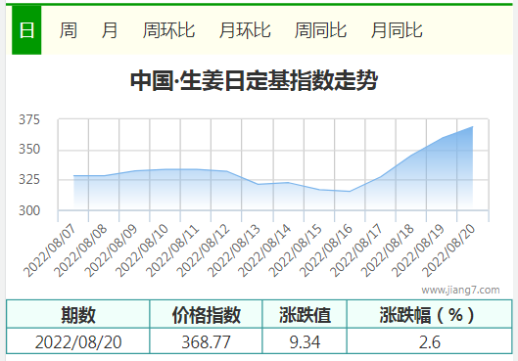Open the 周环比 tab

[x=168, y=30]
